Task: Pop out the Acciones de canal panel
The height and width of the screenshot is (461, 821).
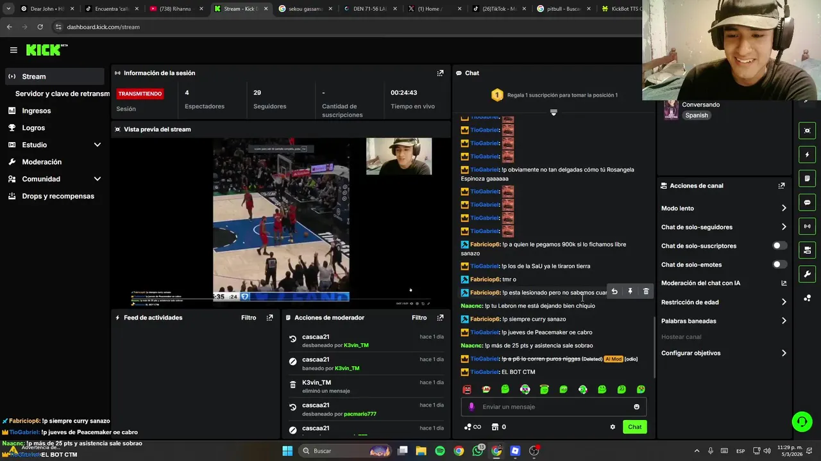Action: [781, 186]
